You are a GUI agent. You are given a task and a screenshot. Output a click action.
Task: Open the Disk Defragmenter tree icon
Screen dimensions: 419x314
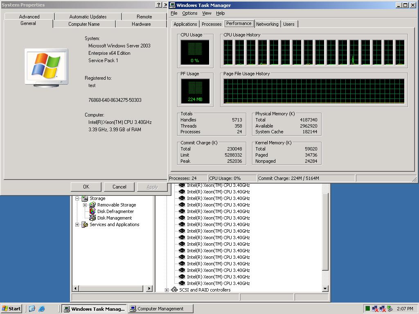click(92, 211)
